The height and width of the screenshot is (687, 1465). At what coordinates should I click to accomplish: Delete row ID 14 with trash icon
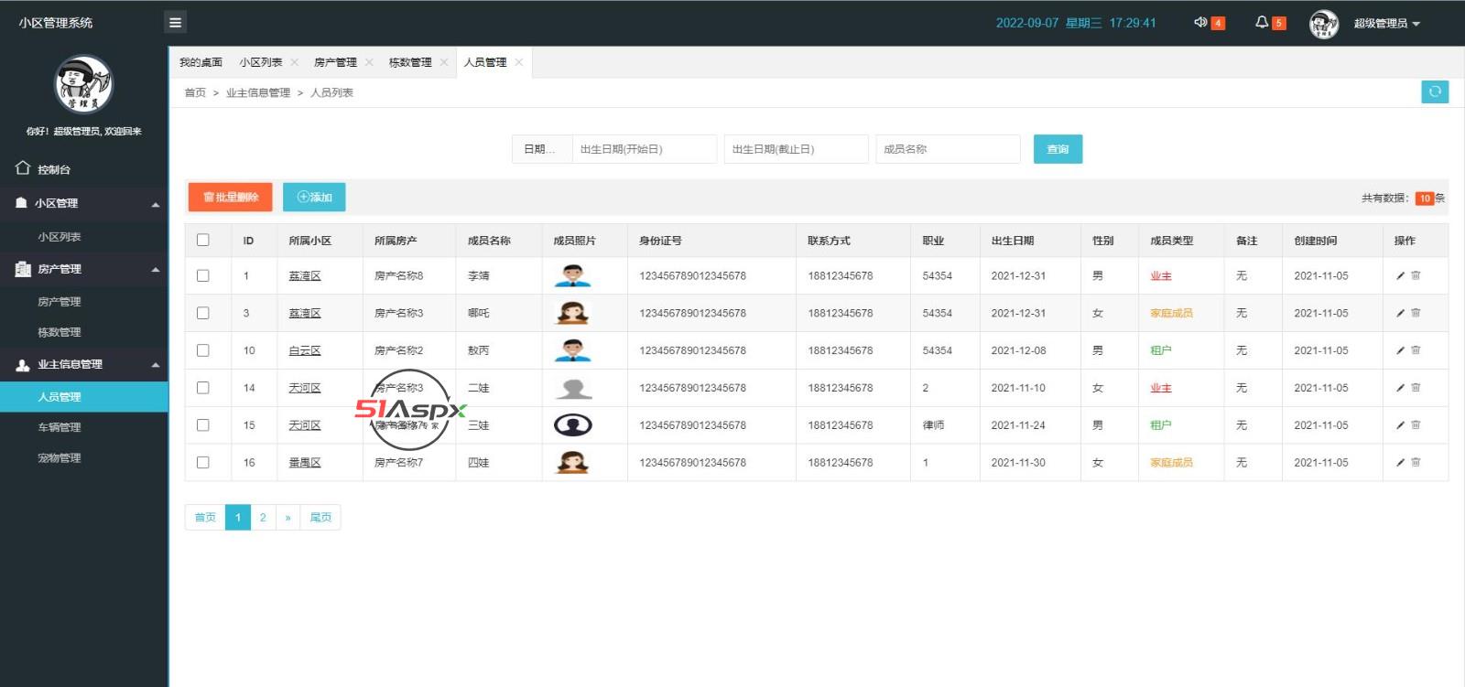coord(1416,388)
